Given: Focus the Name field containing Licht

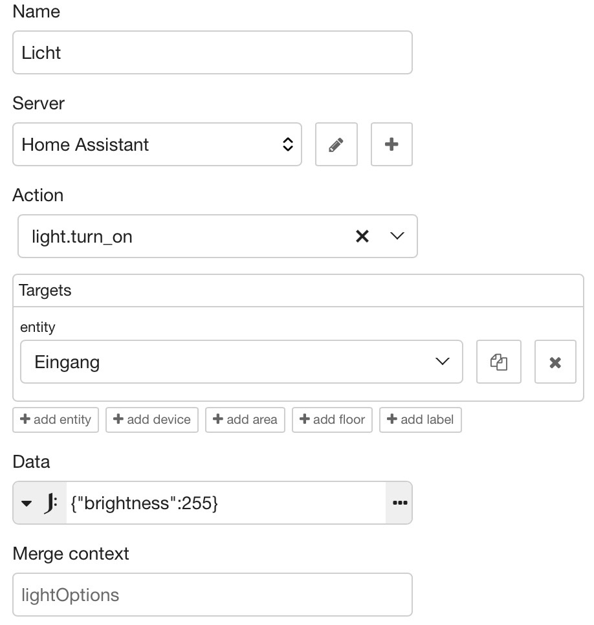Looking at the screenshot, I should pos(212,52).
